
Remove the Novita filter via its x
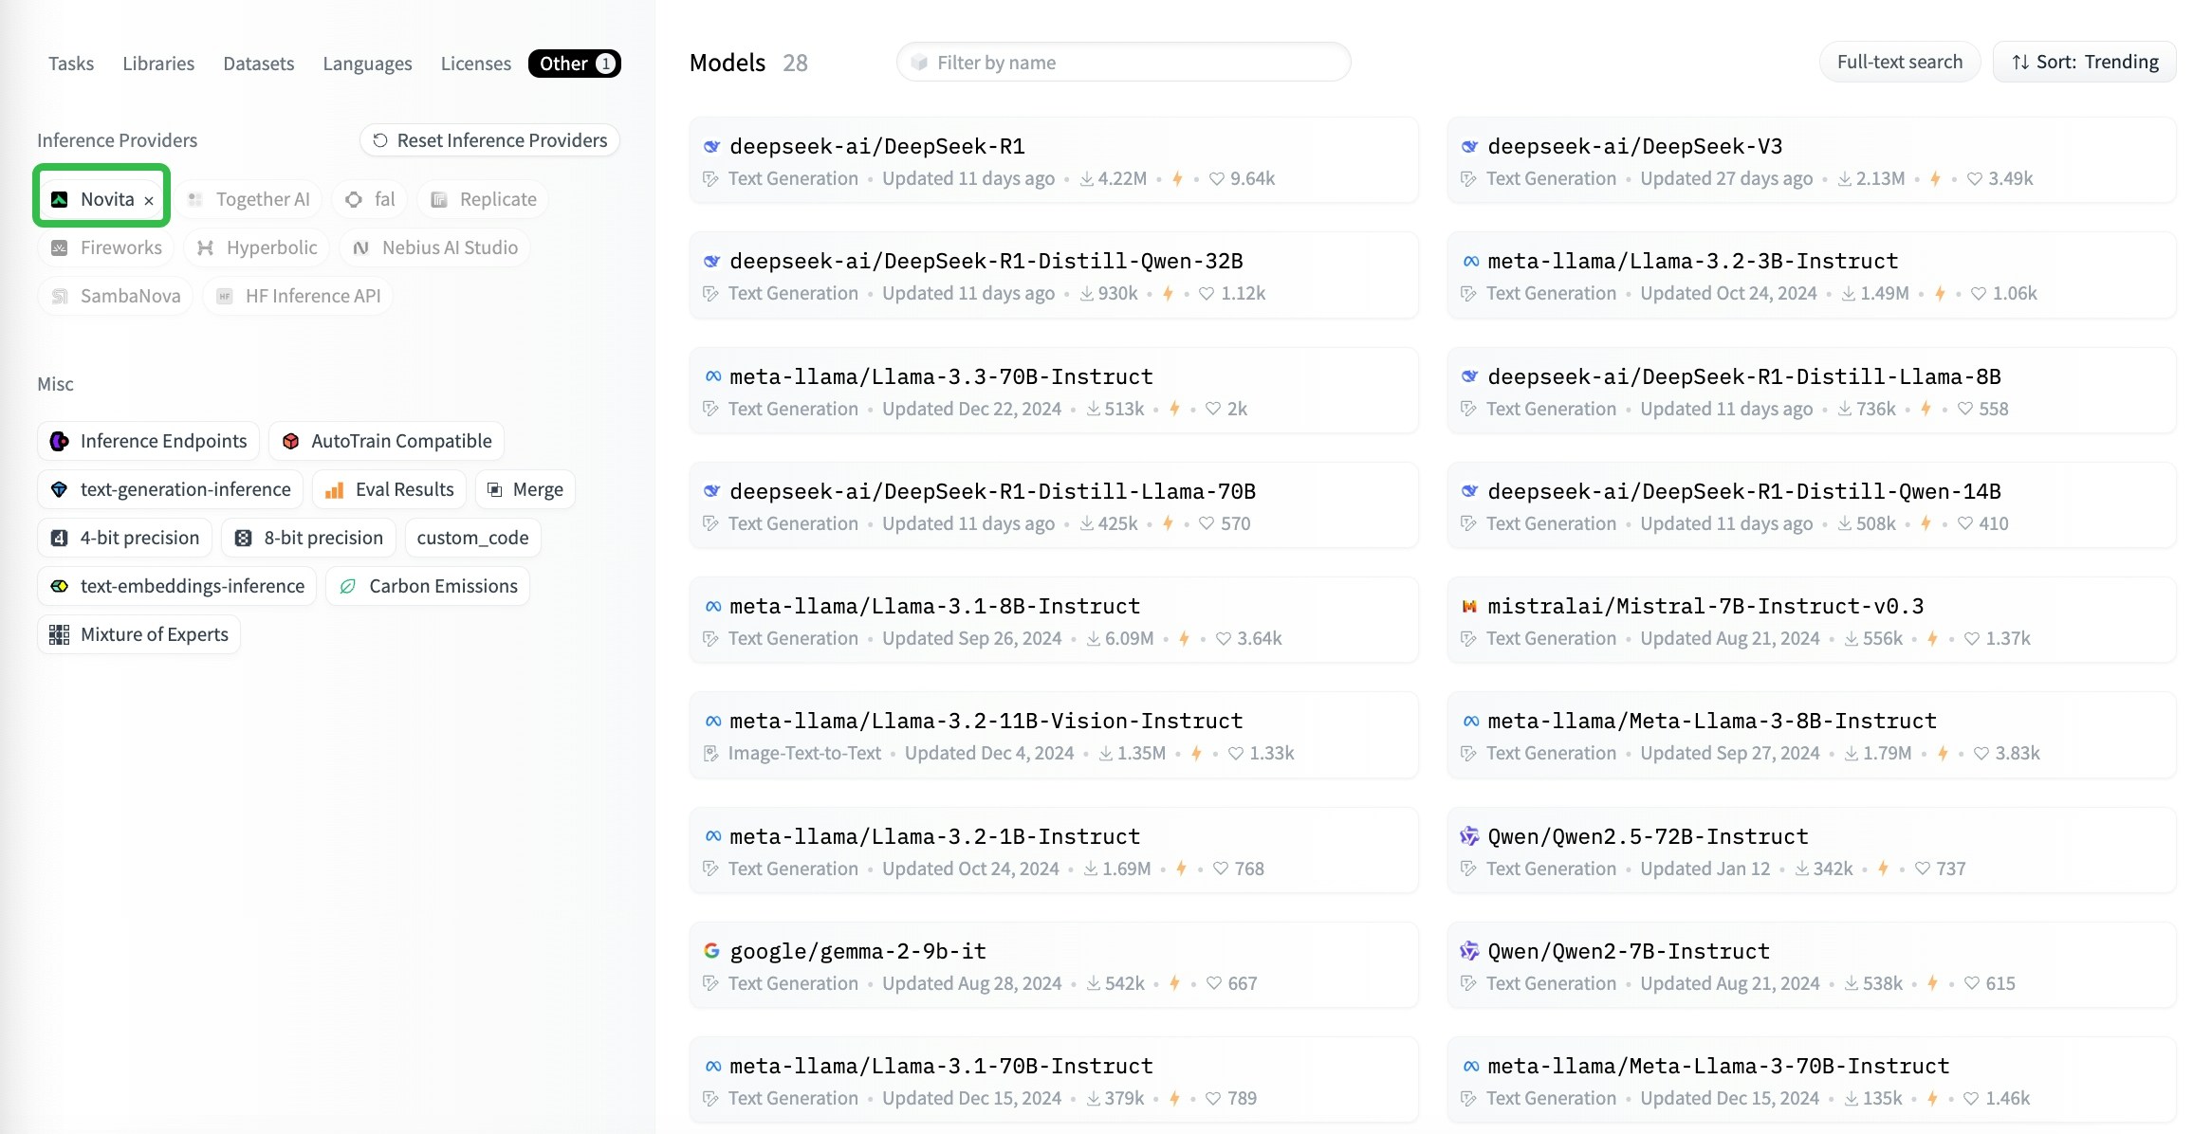(x=149, y=200)
